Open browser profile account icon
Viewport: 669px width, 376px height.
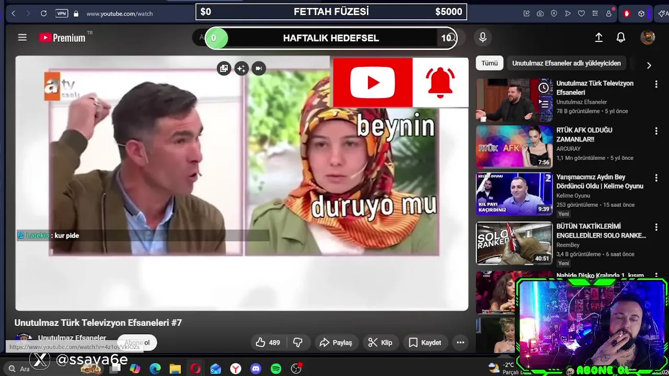[609, 14]
